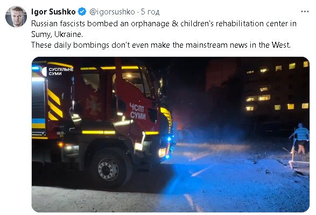This screenshot has height=215, width=316.
Task: Click the cross emblem on the truck door
Action: [93, 105]
